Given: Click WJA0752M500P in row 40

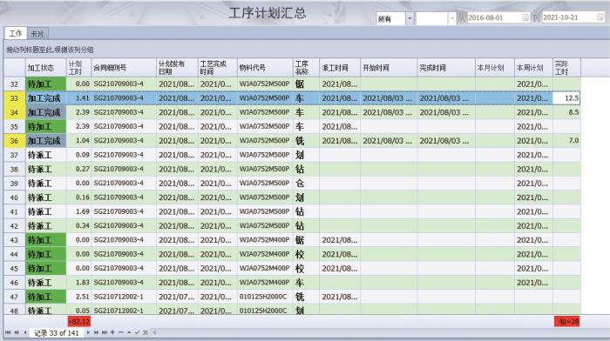Looking at the screenshot, I should 265,197.
